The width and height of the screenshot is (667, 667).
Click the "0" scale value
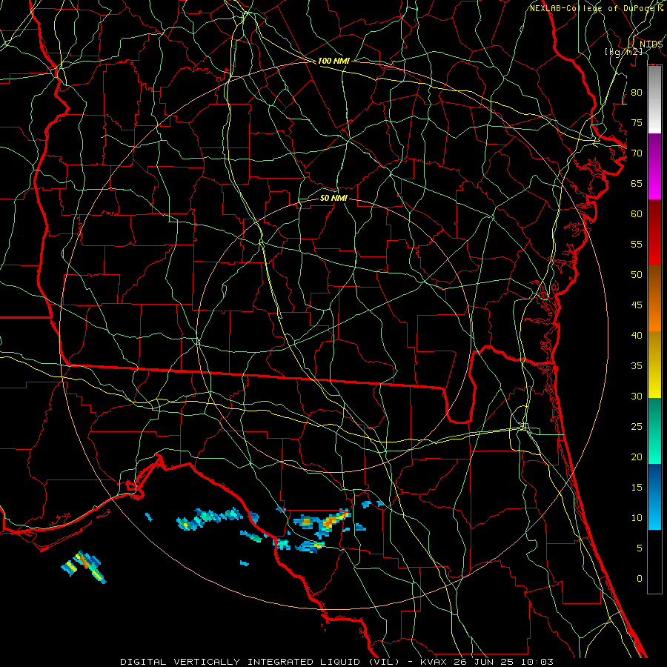[640, 579]
